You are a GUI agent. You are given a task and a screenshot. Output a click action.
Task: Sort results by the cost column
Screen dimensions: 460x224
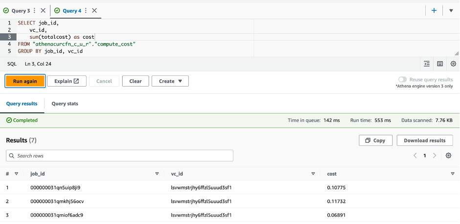pos(452,174)
